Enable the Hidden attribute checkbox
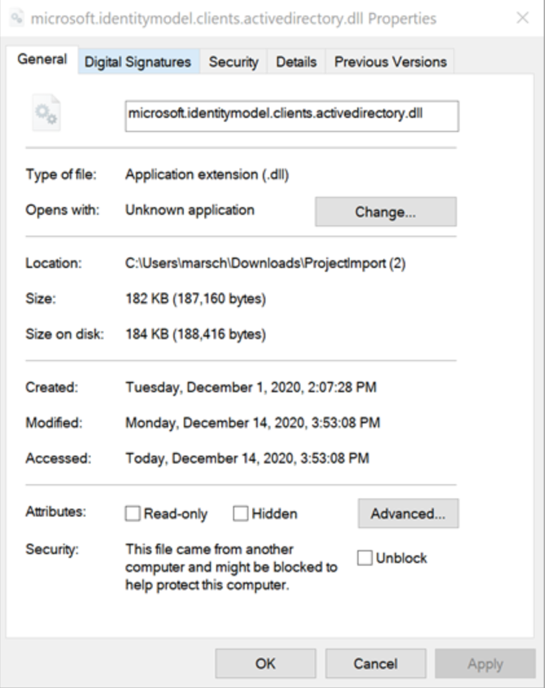This screenshot has height=688, width=545. pyautogui.click(x=240, y=513)
